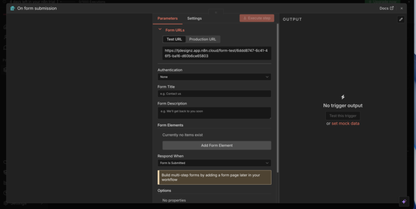This screenshot has width=416, height=209.
Task: Click the Form Elements label
Action: [170, 125]
